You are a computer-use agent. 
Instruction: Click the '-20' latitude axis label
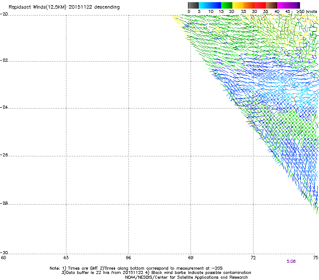tap(4, 14)
